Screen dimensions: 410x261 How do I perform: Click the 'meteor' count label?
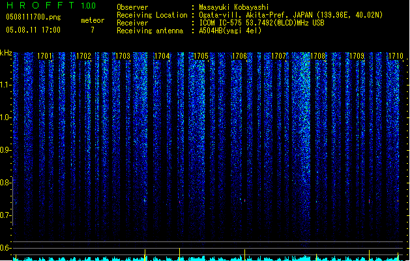tap(93, 20)
